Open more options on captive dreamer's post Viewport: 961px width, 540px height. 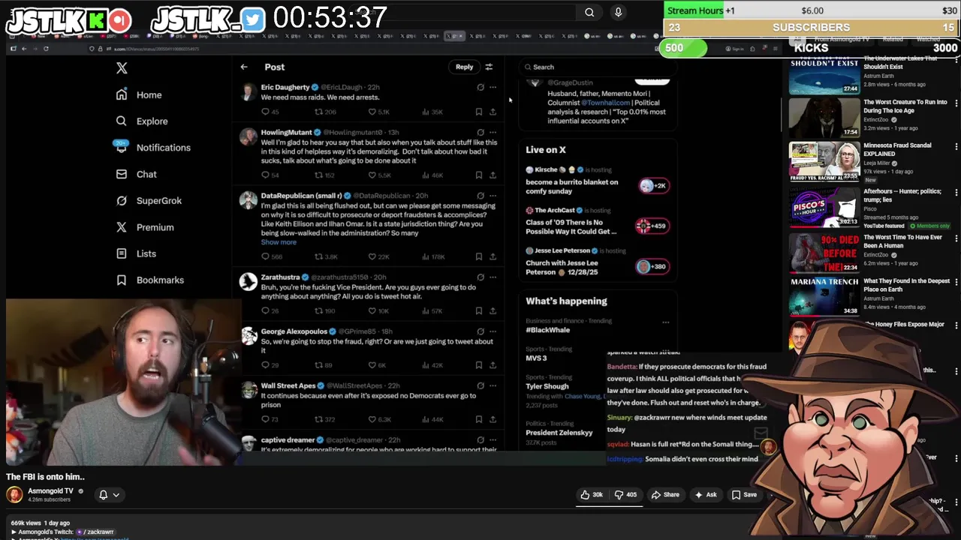click(x=493, y=439)
